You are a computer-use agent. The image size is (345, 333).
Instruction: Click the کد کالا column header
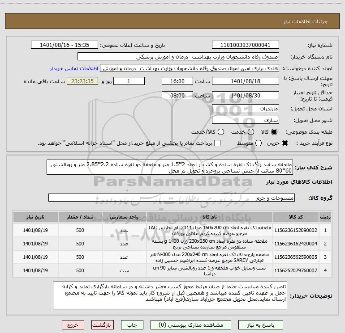tap(296, 217)
